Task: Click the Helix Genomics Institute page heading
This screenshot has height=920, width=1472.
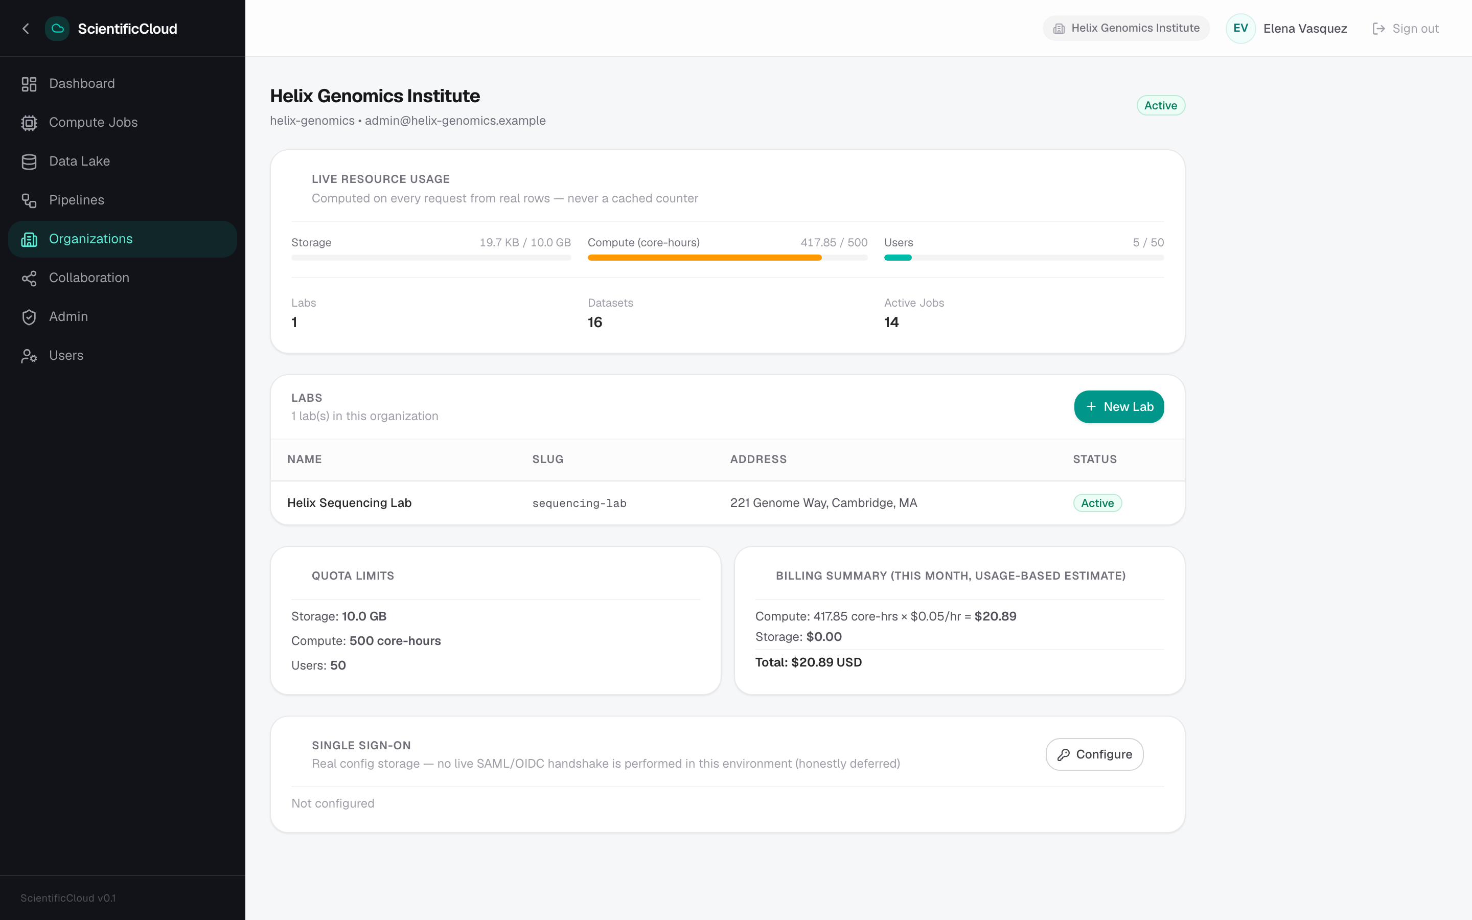Action: pos(375,96)
